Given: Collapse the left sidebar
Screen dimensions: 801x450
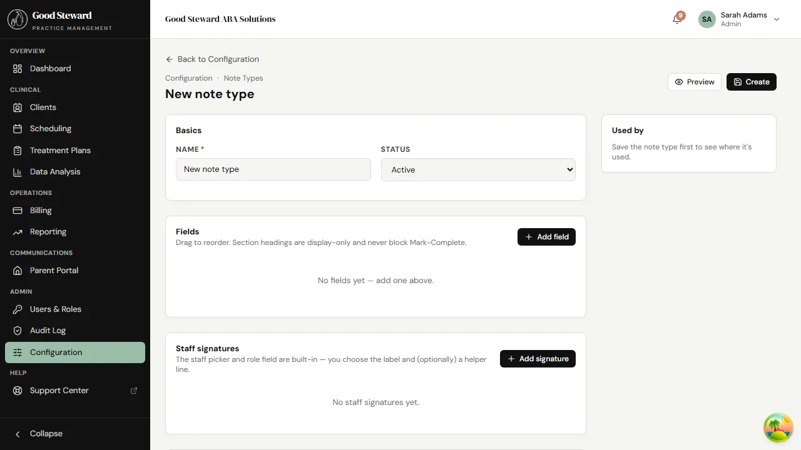Looking at the screenshot, I should [39, 433].
